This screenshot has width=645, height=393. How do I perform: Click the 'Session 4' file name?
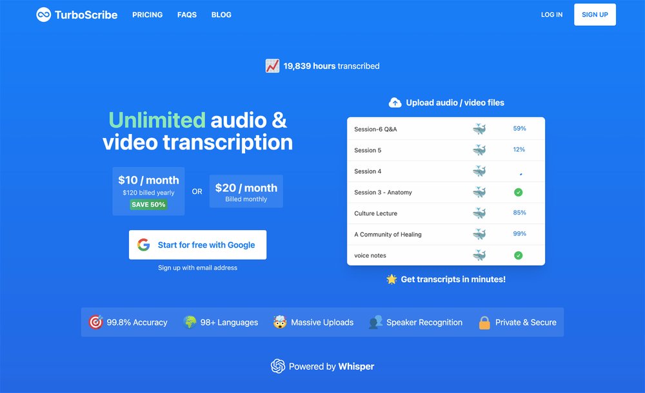[368, 171]
